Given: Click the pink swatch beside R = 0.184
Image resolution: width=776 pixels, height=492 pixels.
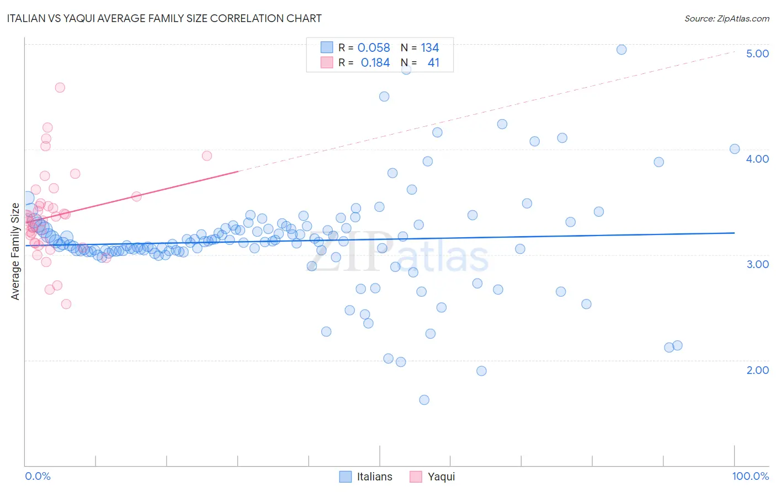Looking at the screenshot, I should pyautogui.click(x=327, y=62).
